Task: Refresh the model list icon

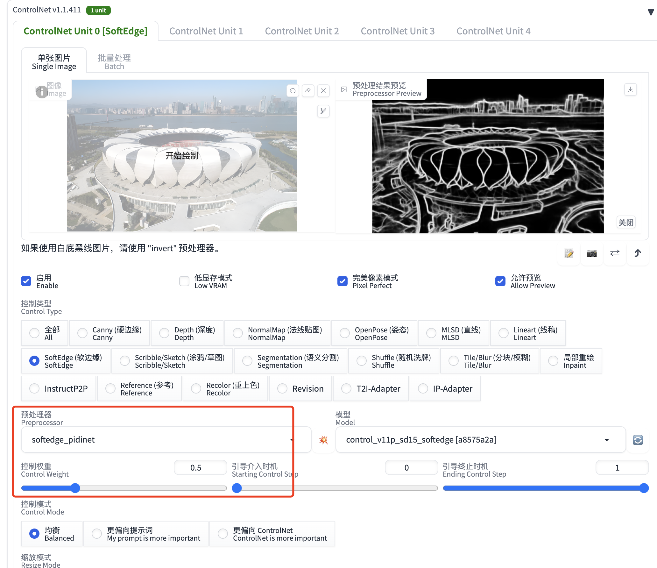Action: 638,440
